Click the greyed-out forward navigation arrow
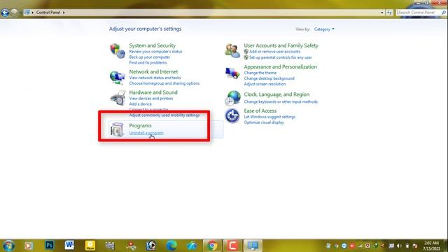This screenshot has width=448, height=252. click(x=14, y=13)
